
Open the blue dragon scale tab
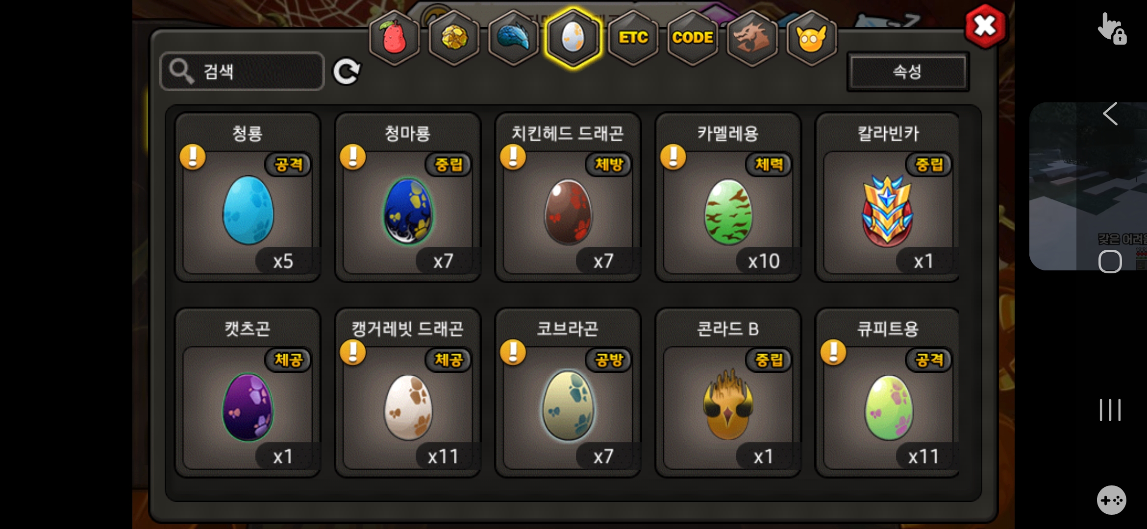point(514,38)
